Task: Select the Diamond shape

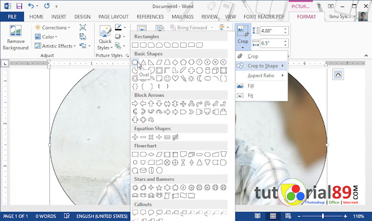Action: [x=175, y=62]
